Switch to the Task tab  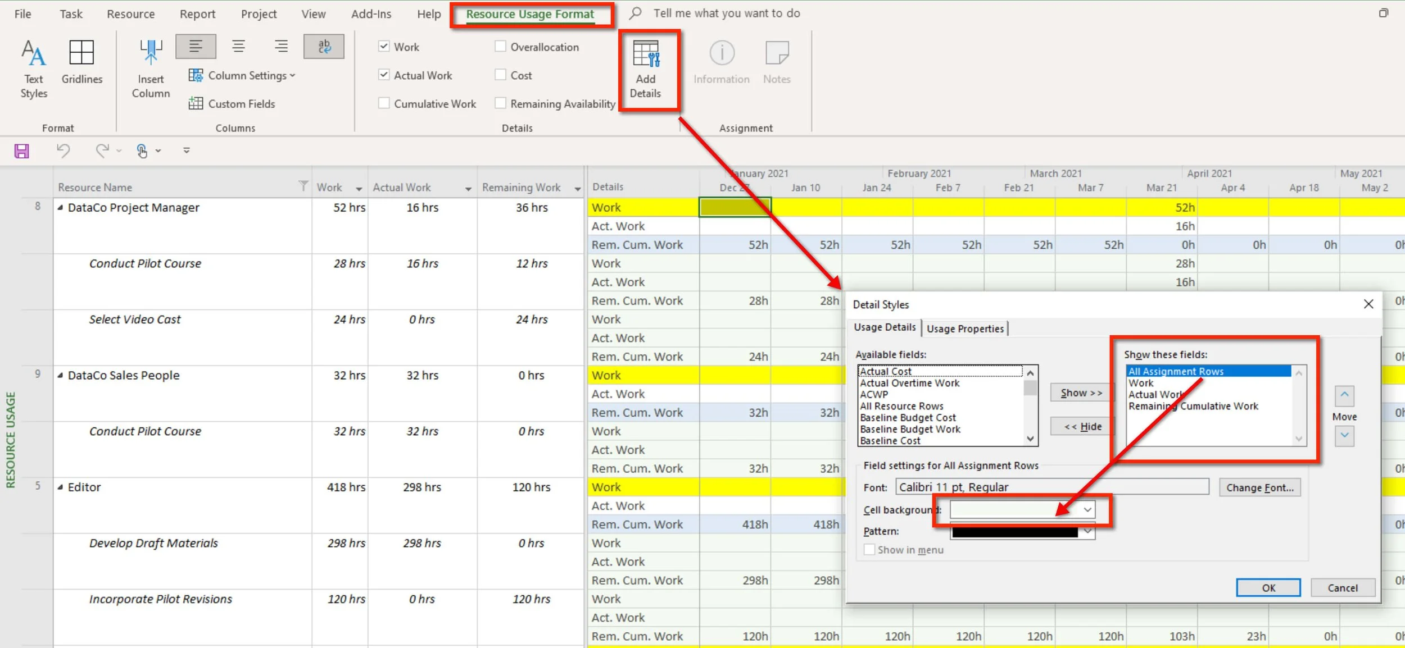coord(71,13)
